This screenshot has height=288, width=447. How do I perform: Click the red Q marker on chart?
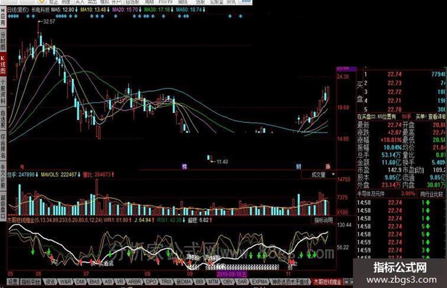tap(22, 166)
